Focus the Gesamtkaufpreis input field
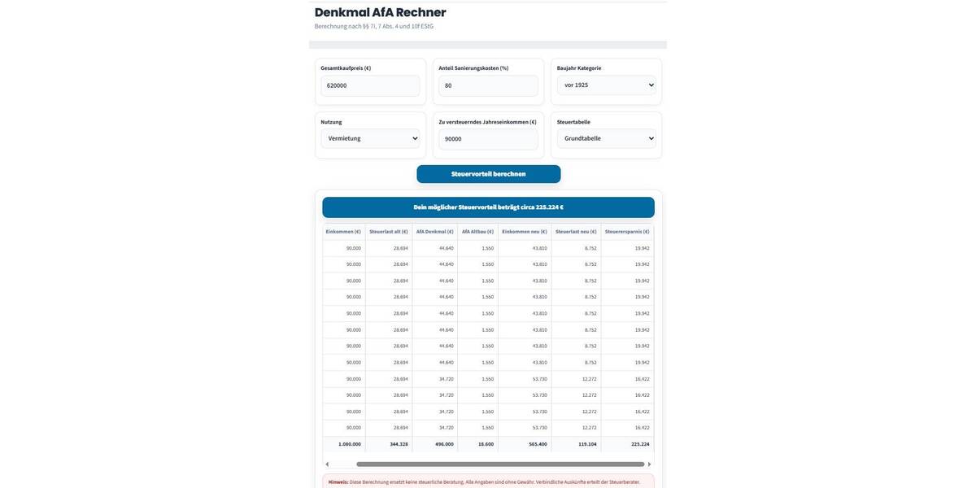This screenshot has width=976, height=488. pyautogui.click(x=370, y=85)
